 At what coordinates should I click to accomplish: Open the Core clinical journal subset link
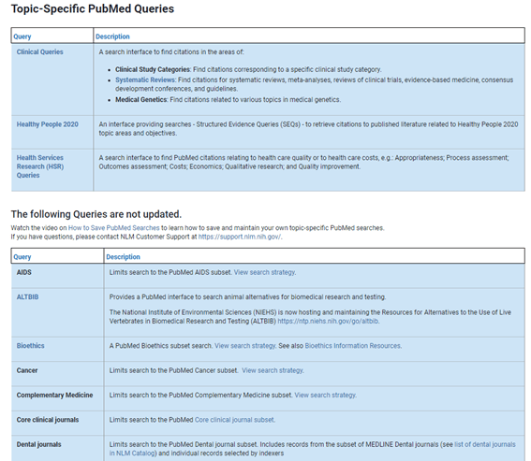pyautogui.click(x=235, y=420)
